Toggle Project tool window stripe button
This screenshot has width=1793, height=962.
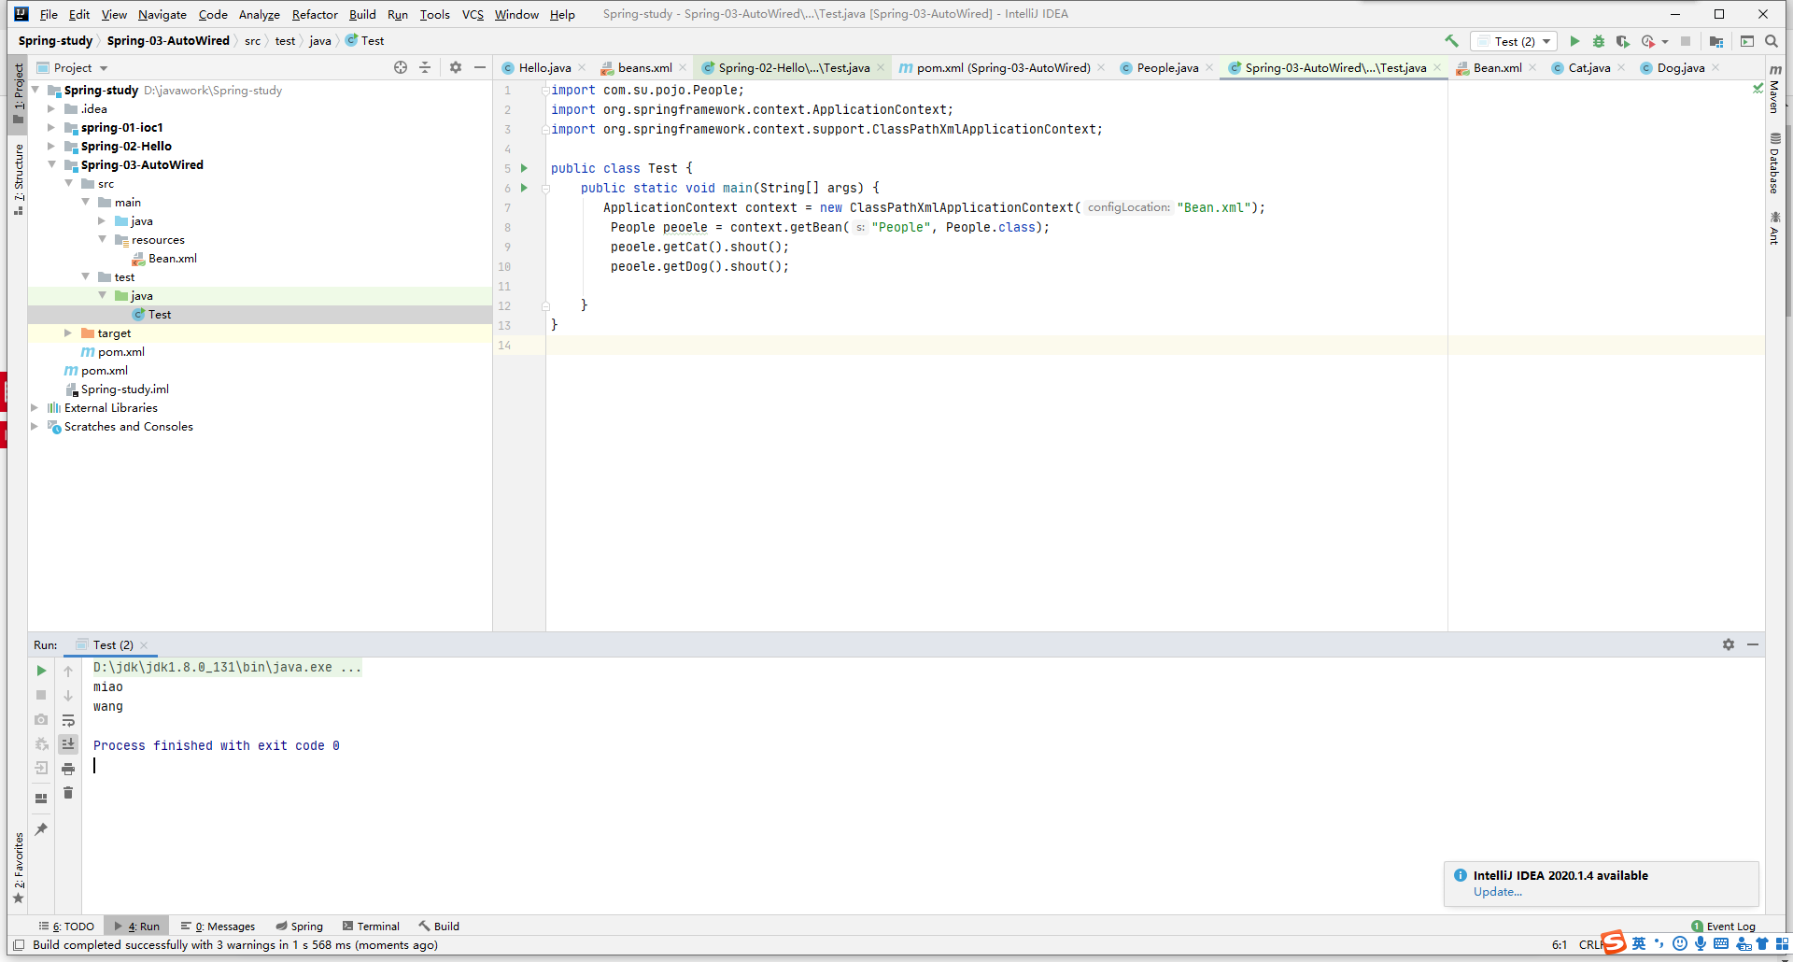click(x=19, y=93)
